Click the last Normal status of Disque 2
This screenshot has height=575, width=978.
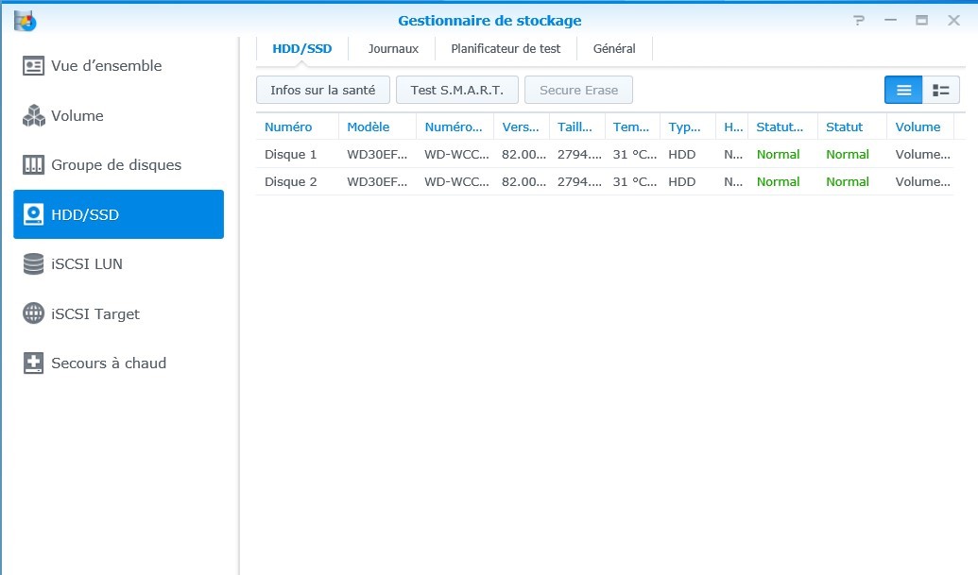point(848,182)
